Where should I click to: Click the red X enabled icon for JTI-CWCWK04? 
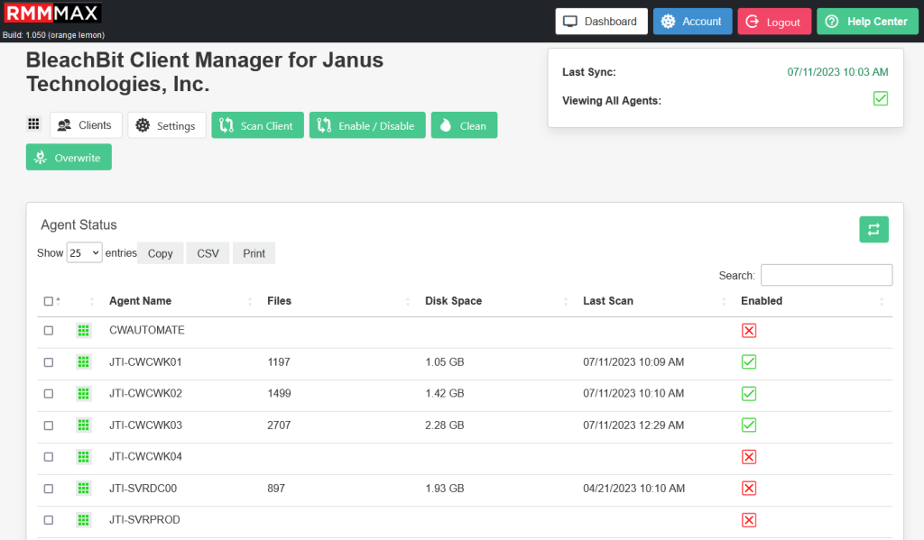coord(749,456)
